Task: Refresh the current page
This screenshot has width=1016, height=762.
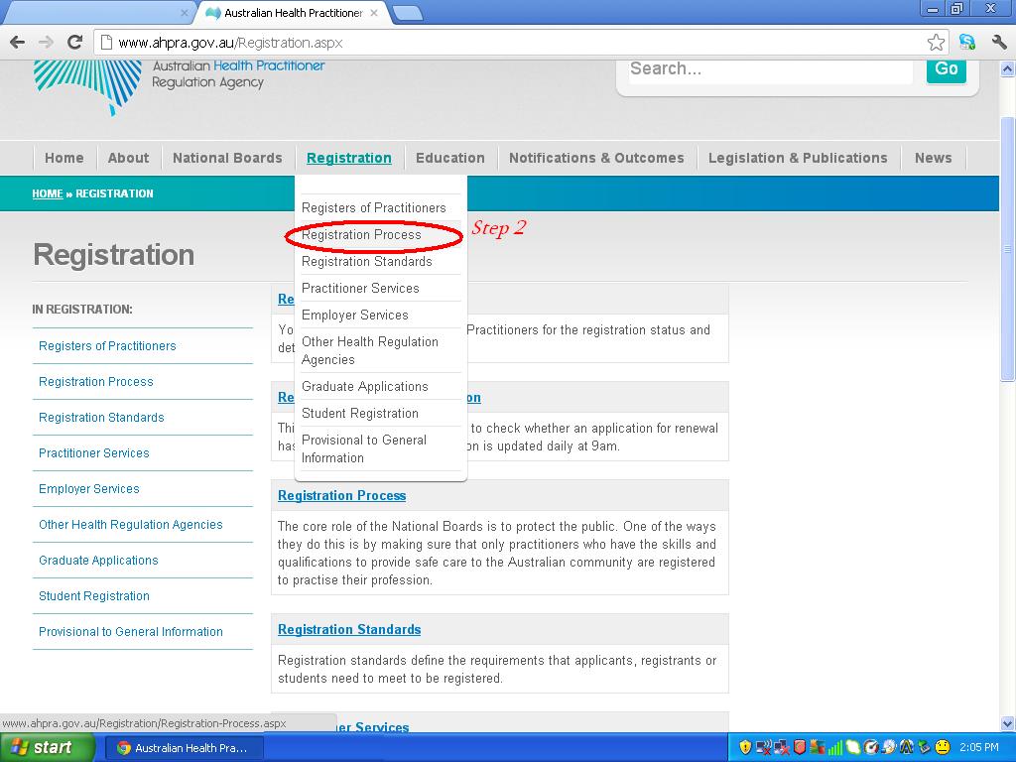Action: coord(75,44)
